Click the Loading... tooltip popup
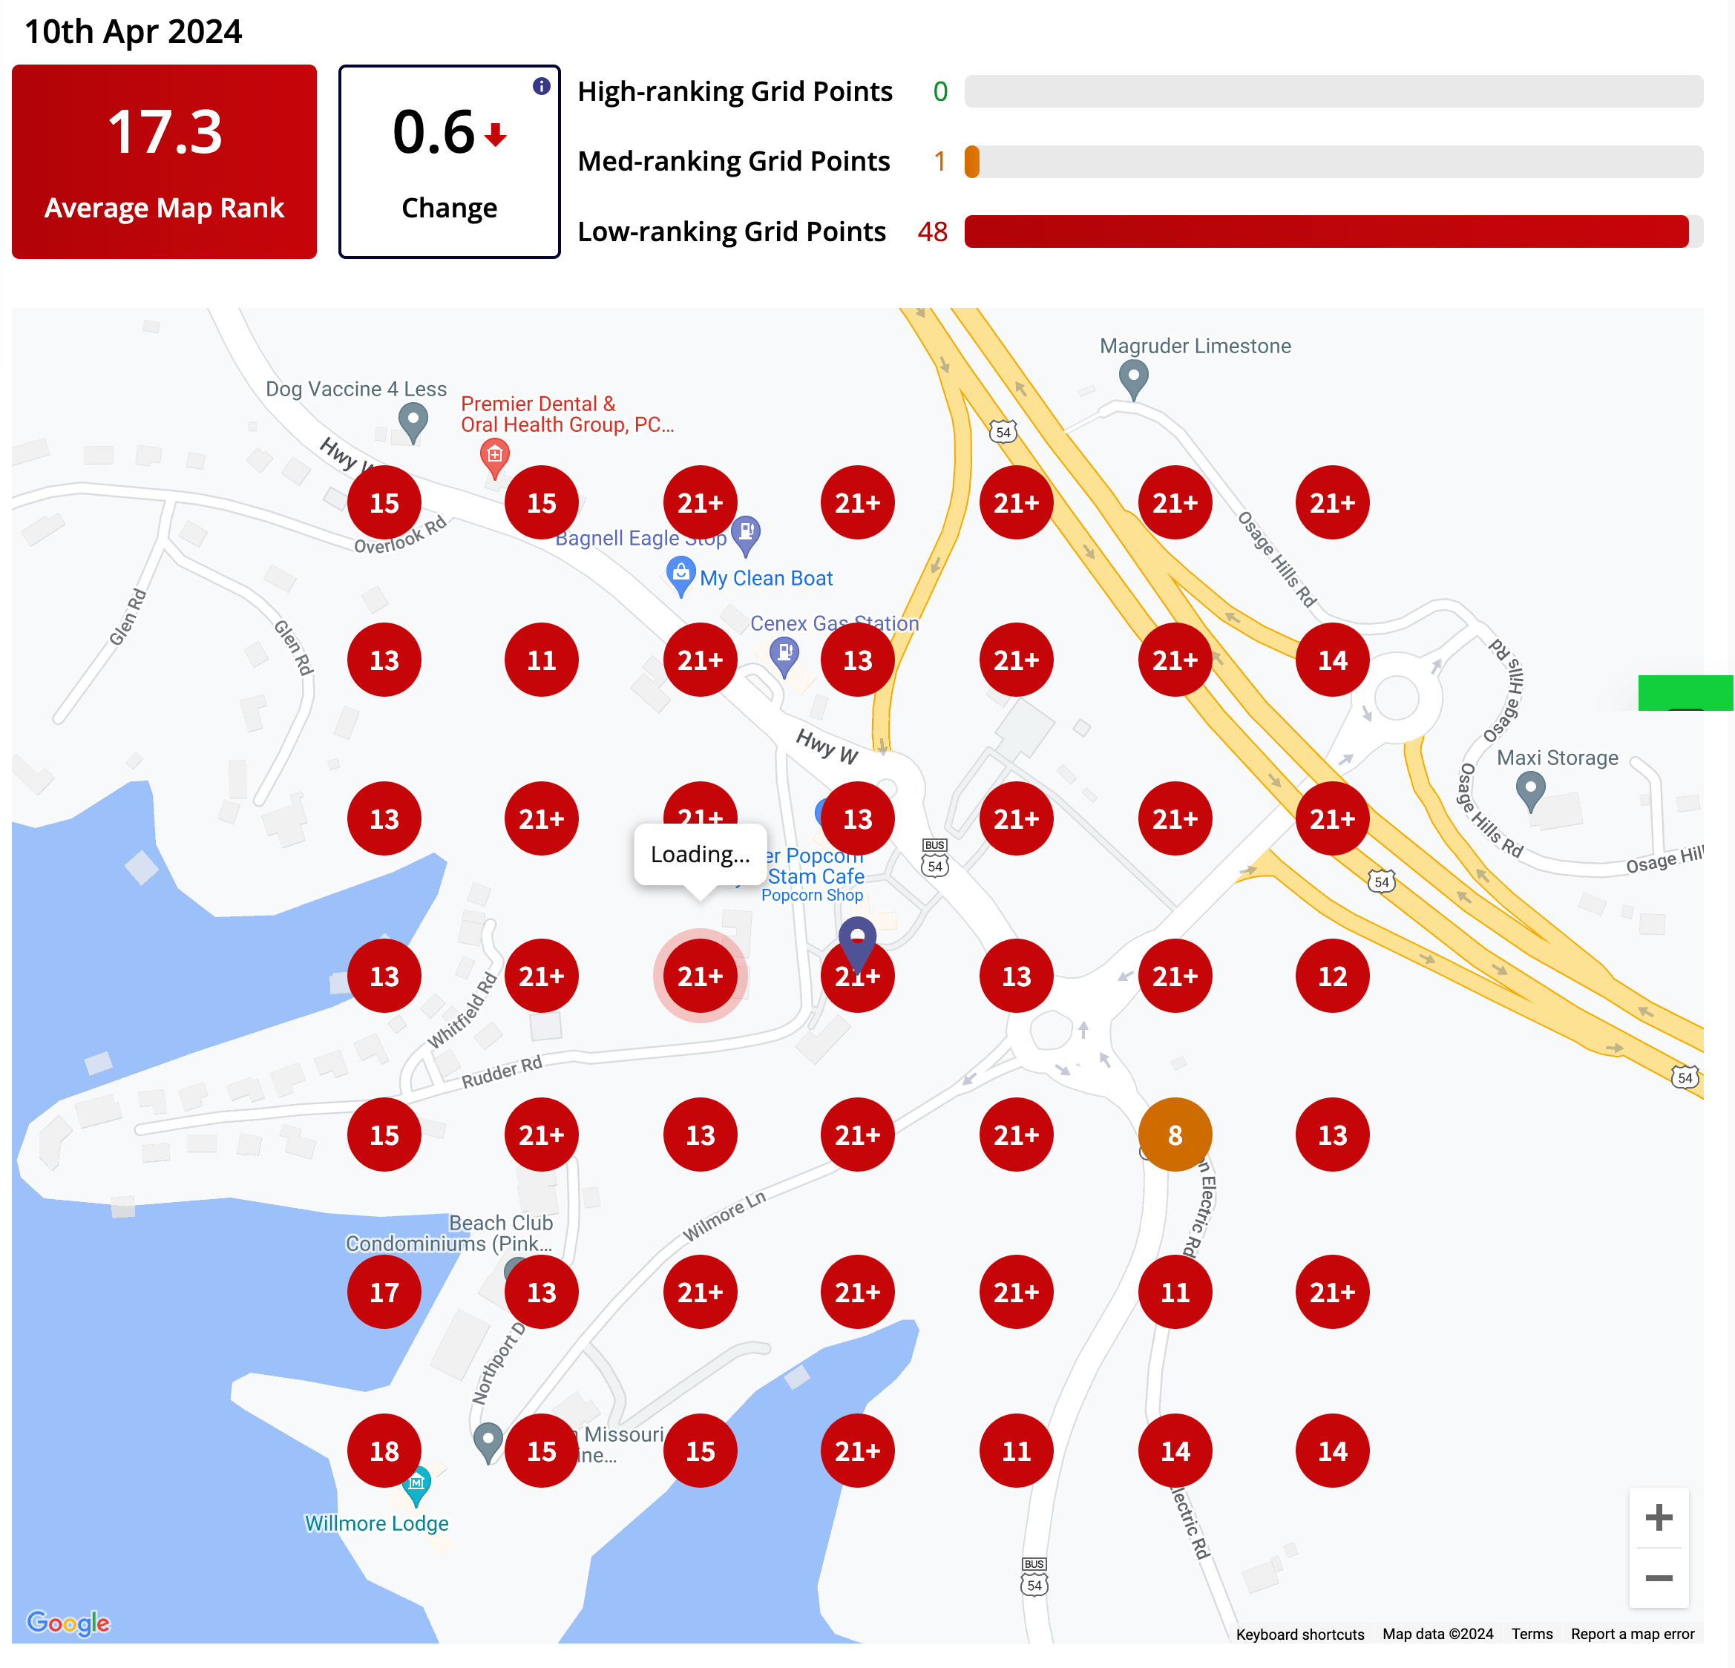 tap(699, 854)
